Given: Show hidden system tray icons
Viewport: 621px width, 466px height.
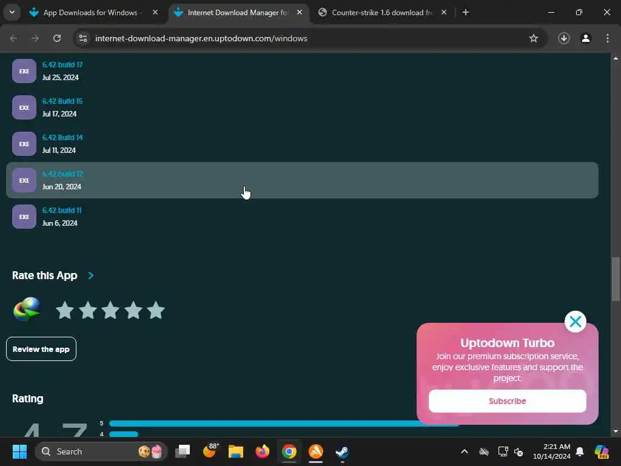Looking at the screenshot, I should pos(465,451).
